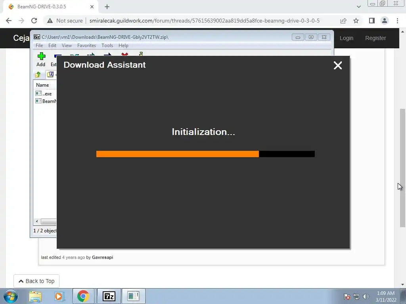Open the View menu in 7-Zip
406x304 pixels.
click(x=67, y=46)
